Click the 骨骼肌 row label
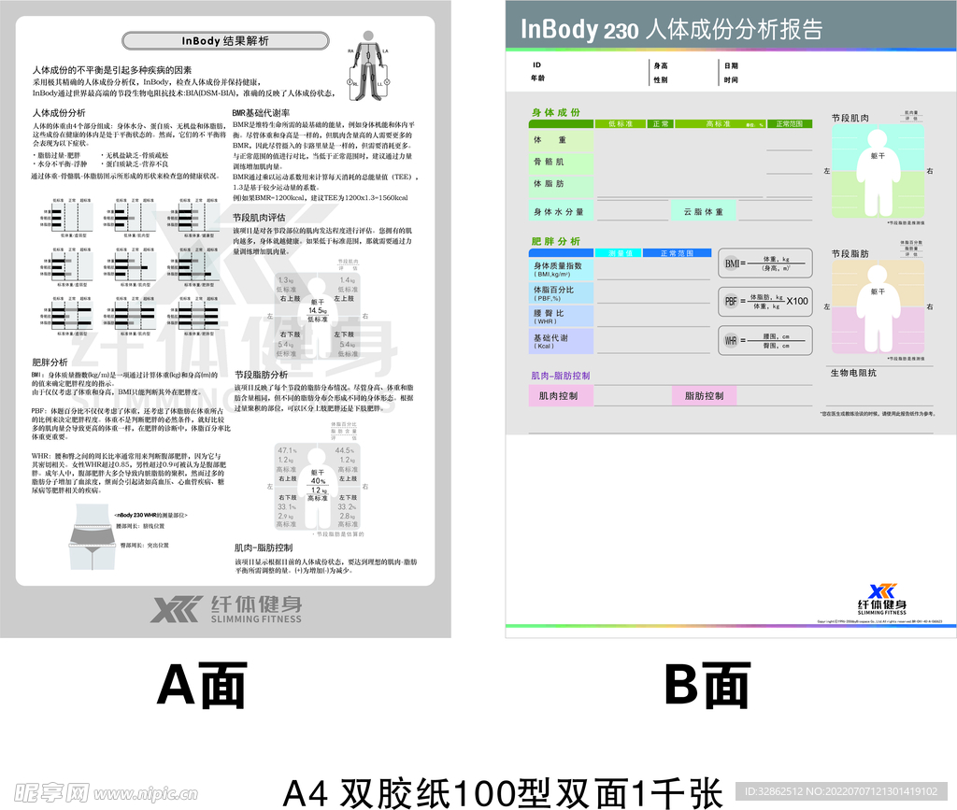 [561, 163]
